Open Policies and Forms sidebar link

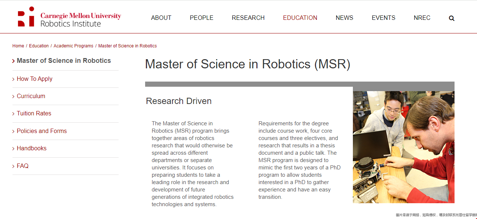[42, 131]
